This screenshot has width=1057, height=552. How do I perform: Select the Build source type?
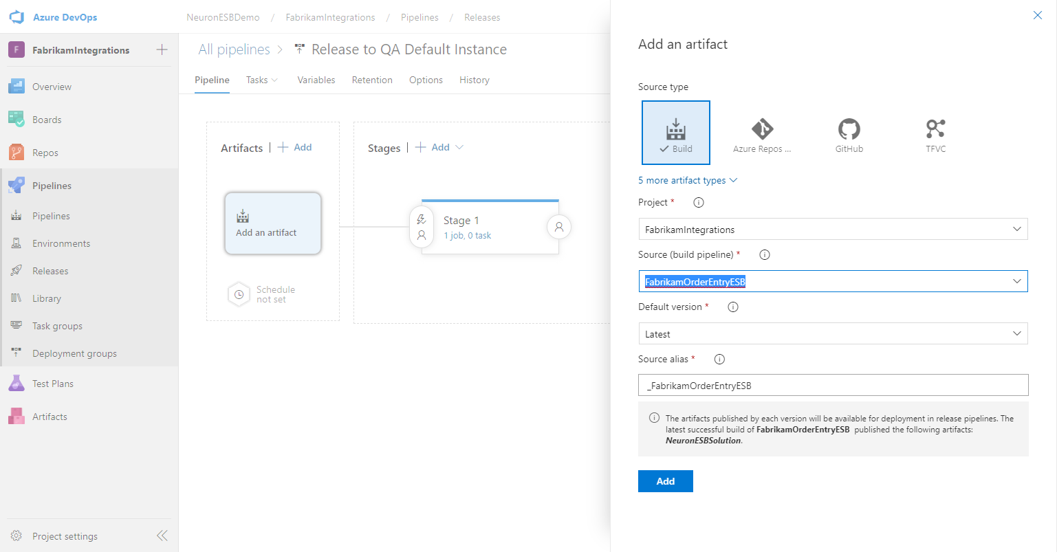[676, 133]
